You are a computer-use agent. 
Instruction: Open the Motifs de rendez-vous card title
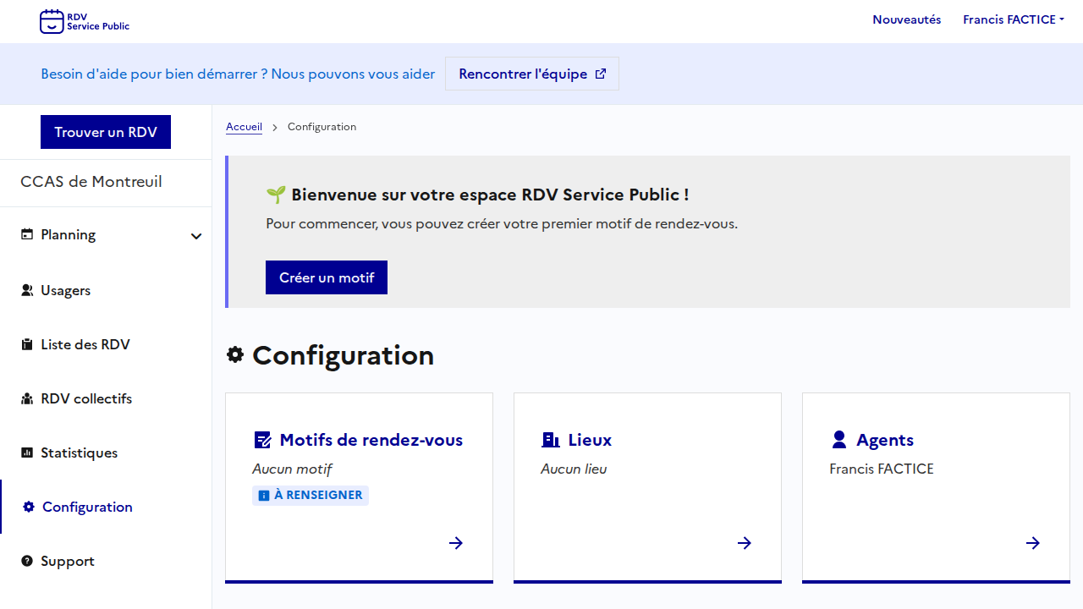(x=371, y=440)
